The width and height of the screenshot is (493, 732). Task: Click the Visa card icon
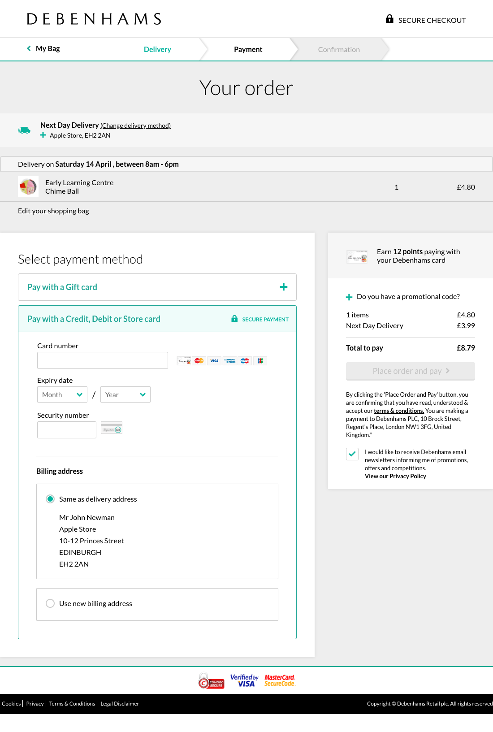click(215, 361)
